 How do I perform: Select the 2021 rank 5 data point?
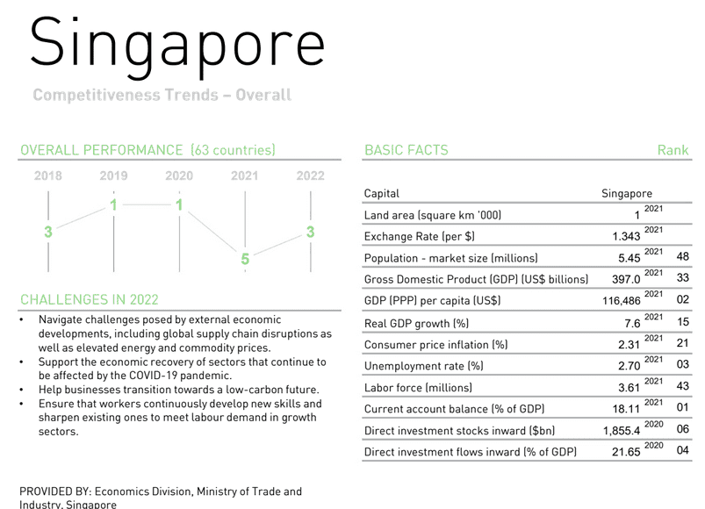(x=245, y=259)
